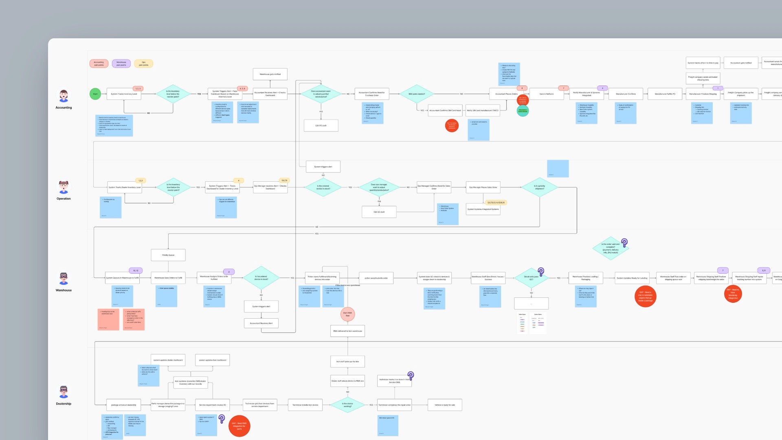
Task: Click question mark near dealer parts system note
Action: click(222, 418)
